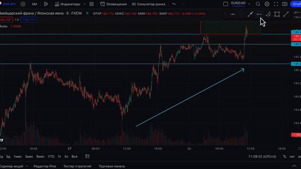Image resolution: width=301 pixels, height=169 pixels.
Task: Open timezone menu 11:29:32 (UTC+3)
Action: (x=262, y=156)
